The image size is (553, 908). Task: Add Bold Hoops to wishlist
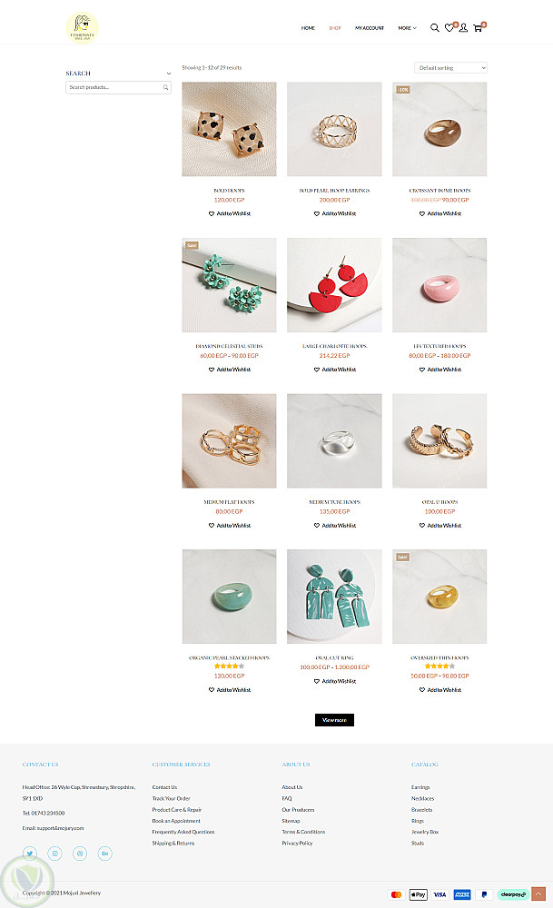(x=230, y=213)
